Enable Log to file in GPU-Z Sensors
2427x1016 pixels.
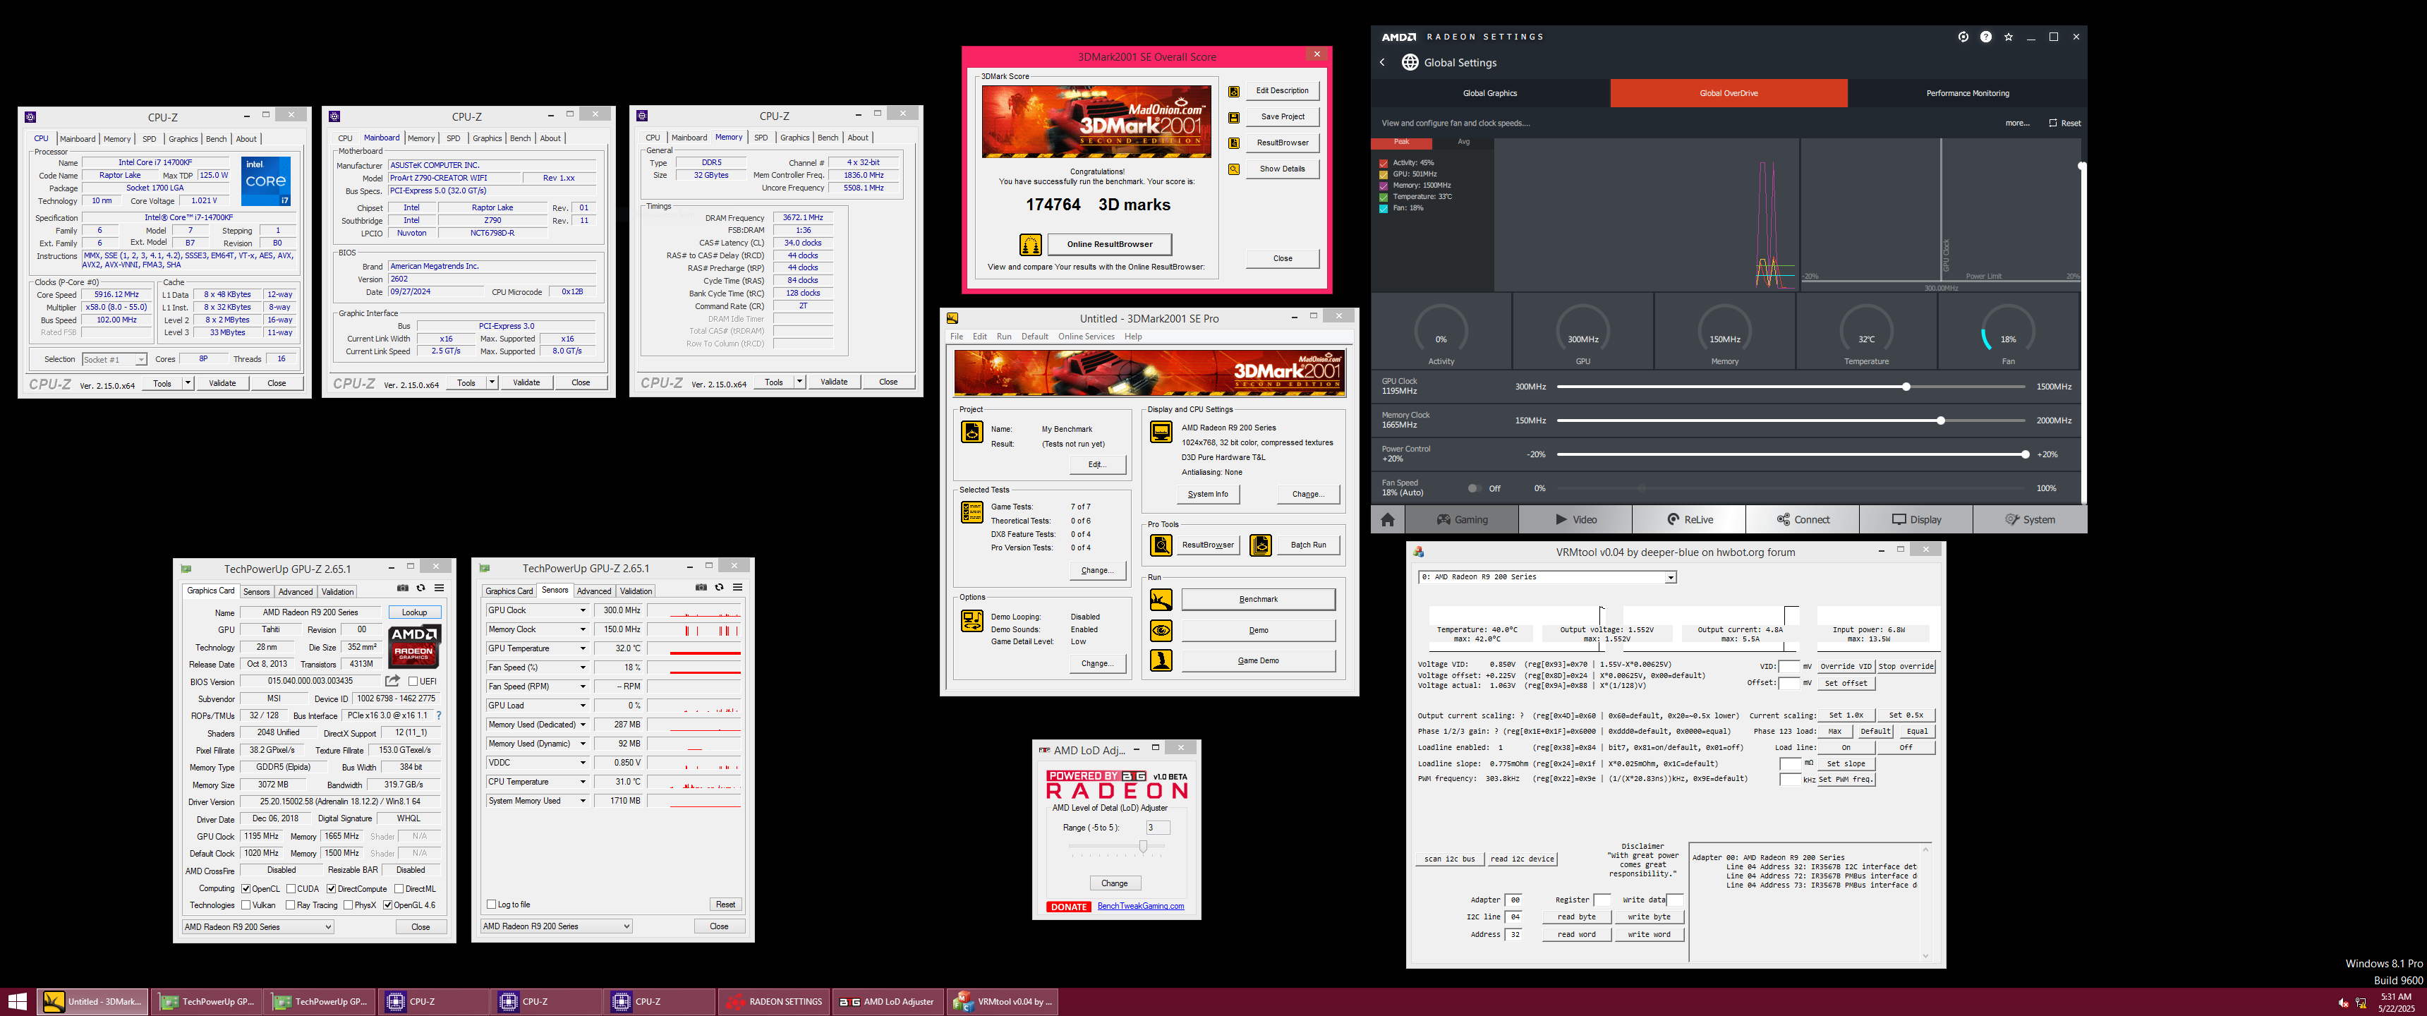[x=491, y=905]
